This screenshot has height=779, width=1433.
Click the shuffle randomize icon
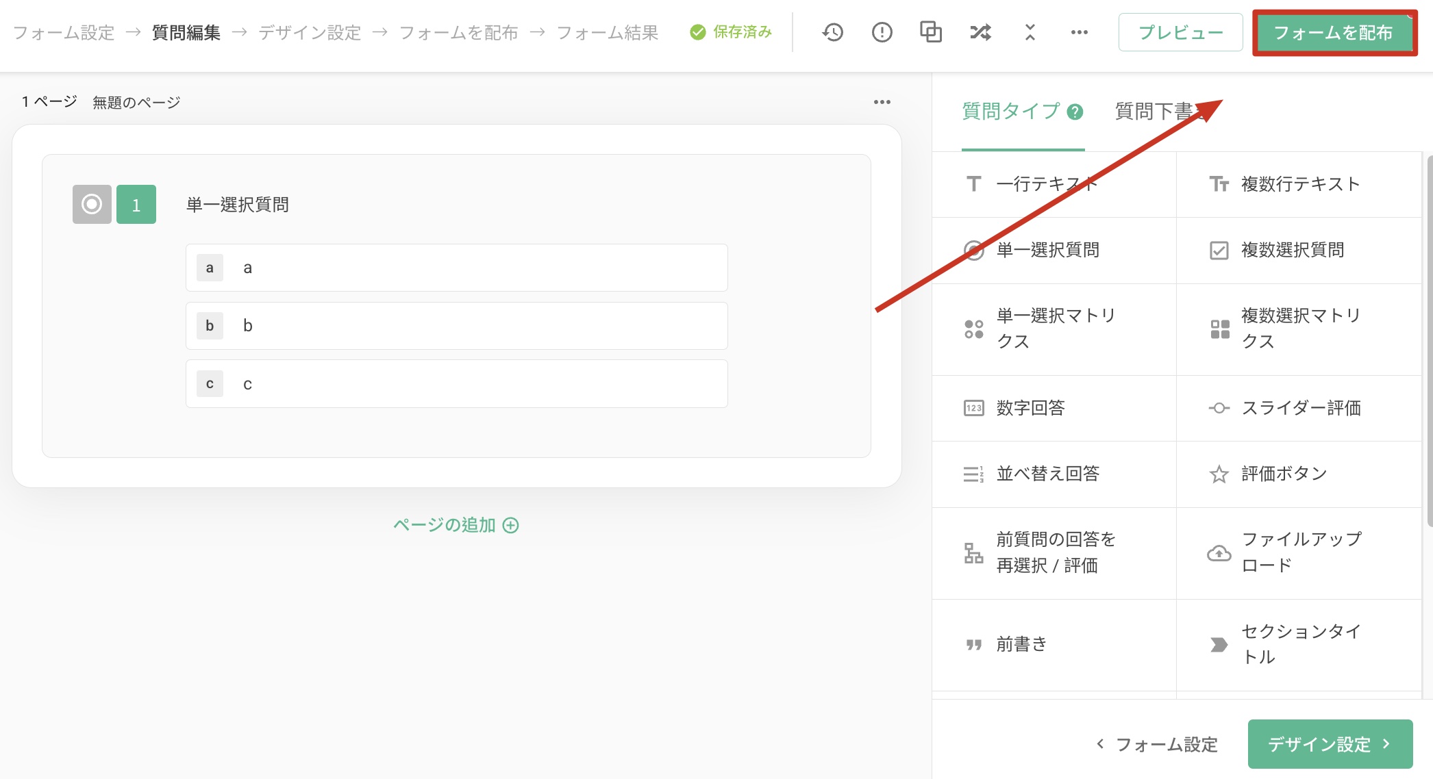pyautogui.click(x=980, y=32)
